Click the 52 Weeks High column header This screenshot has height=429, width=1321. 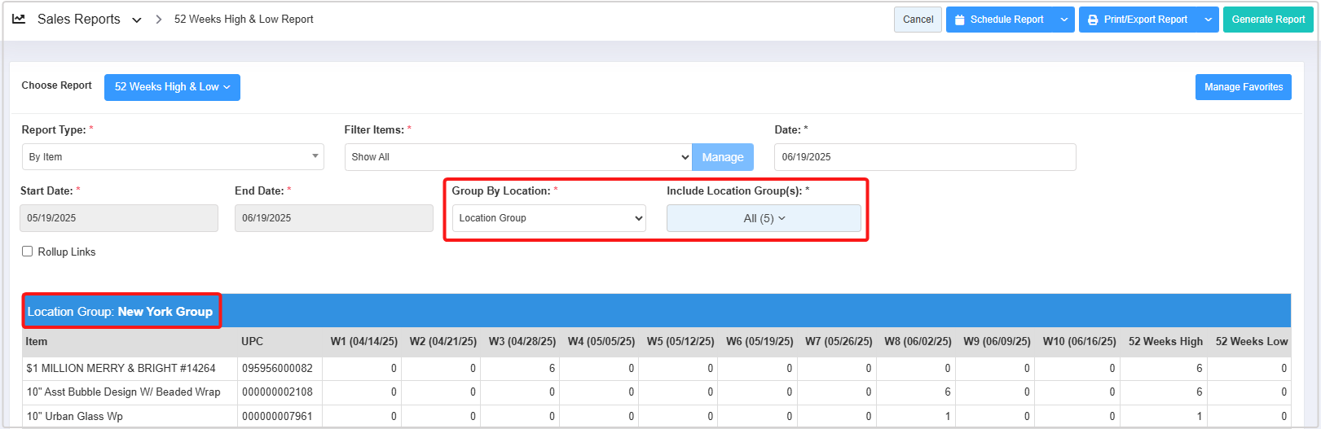tap(1165, 342)
